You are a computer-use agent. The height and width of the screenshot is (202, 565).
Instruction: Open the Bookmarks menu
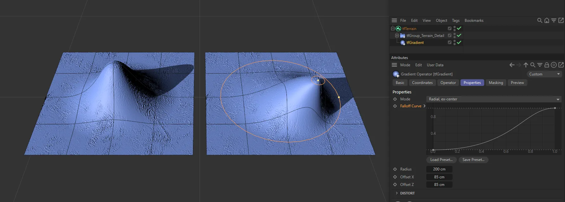[x=474, y=21]
